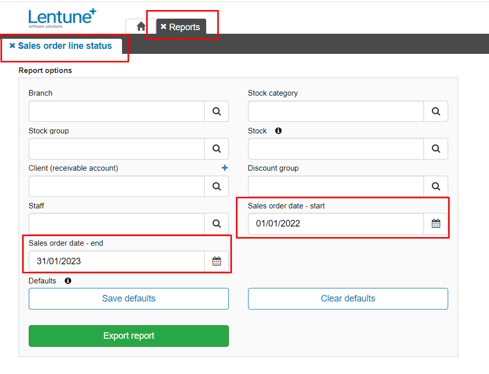Add new client with plus icon
489x374 pixels.
tap(224, 168)
